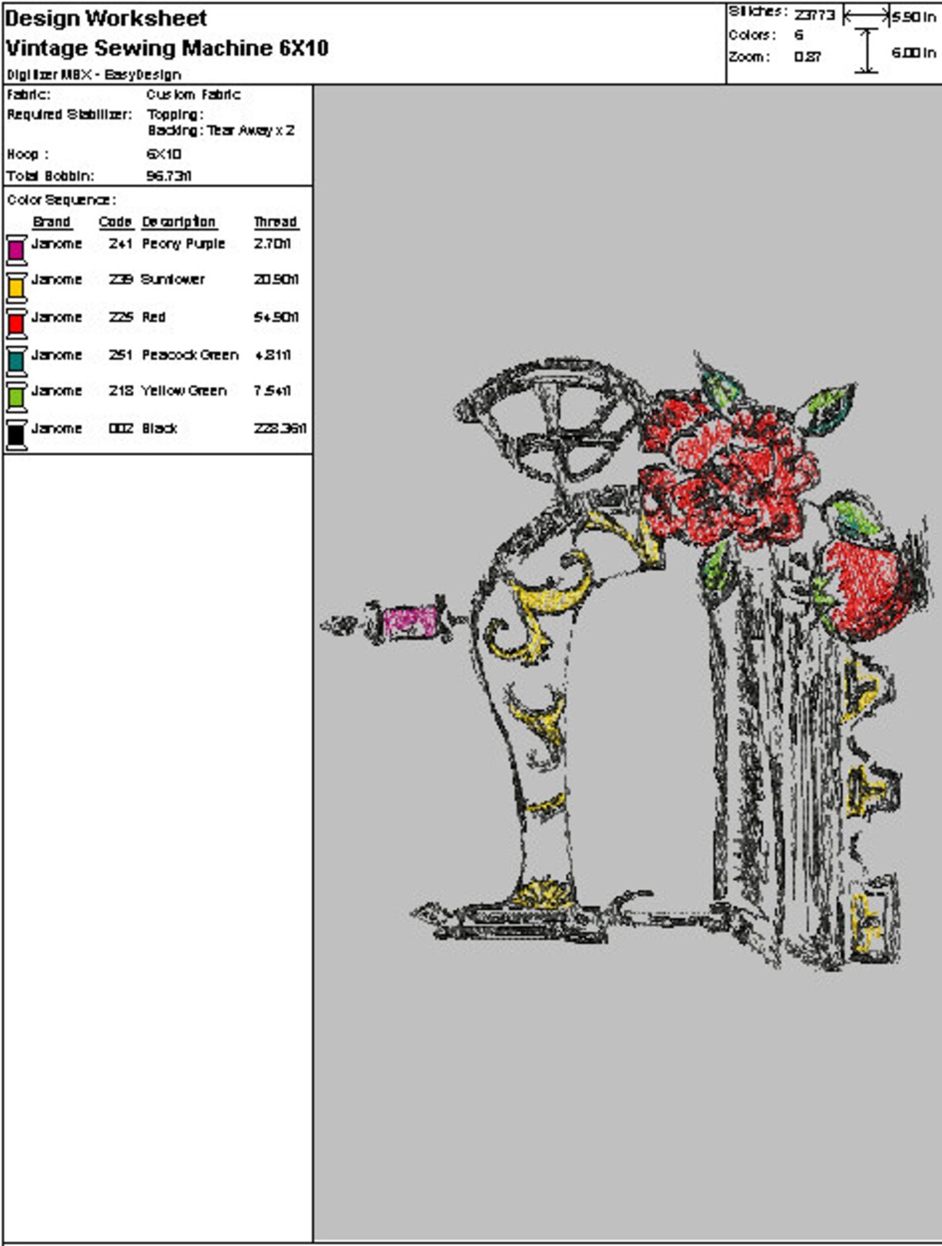
Task: Select the Sunflower thread spool icon
Action: [x=16, y=285]
